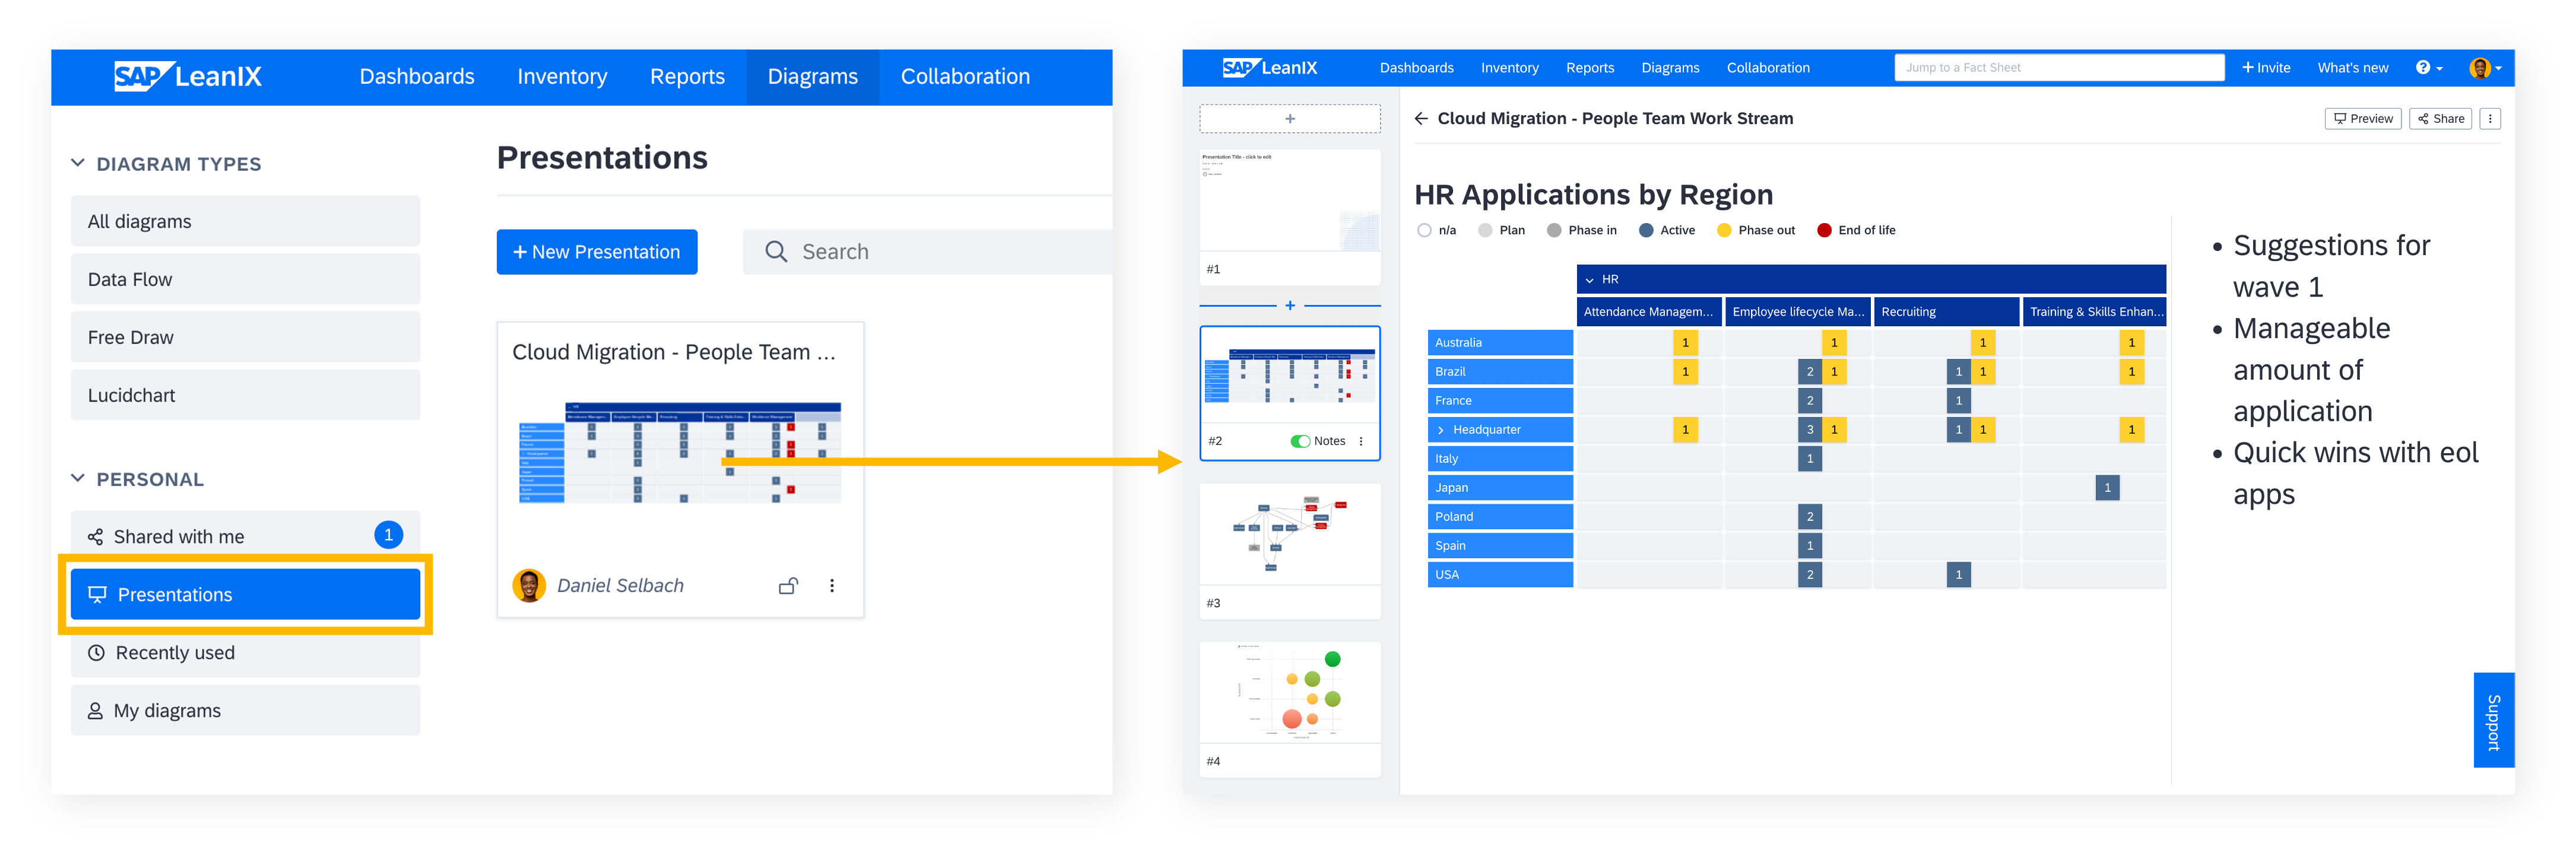2576x856 pixels.
Task: Click the New Presentation button
Action: click(x=597, y=252)
